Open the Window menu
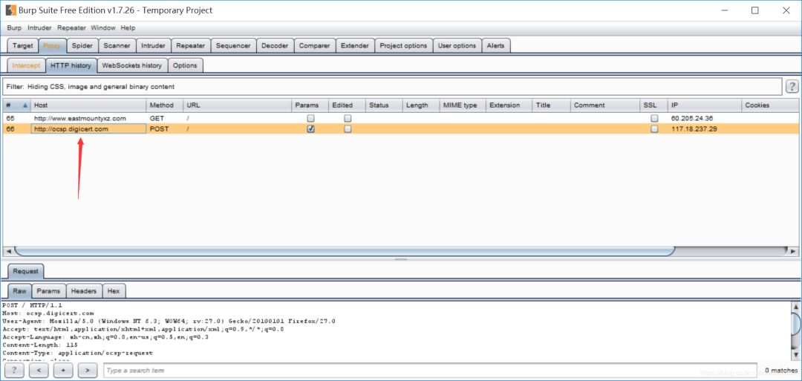 pos(103,28)
